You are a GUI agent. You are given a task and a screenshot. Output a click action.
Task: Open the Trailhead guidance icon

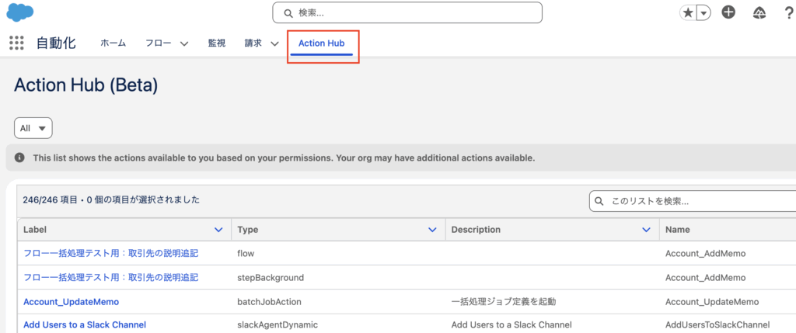pos(760,12)
